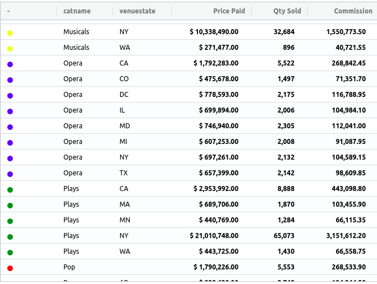This screenshot has width=377, height=284.
Task: Sort by the Commission column header
Action: [353, 11]
